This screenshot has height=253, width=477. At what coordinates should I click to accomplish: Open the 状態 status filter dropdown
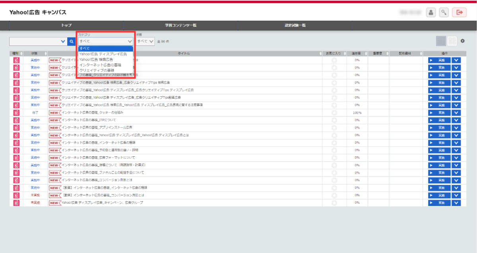[x=145, y=41]
